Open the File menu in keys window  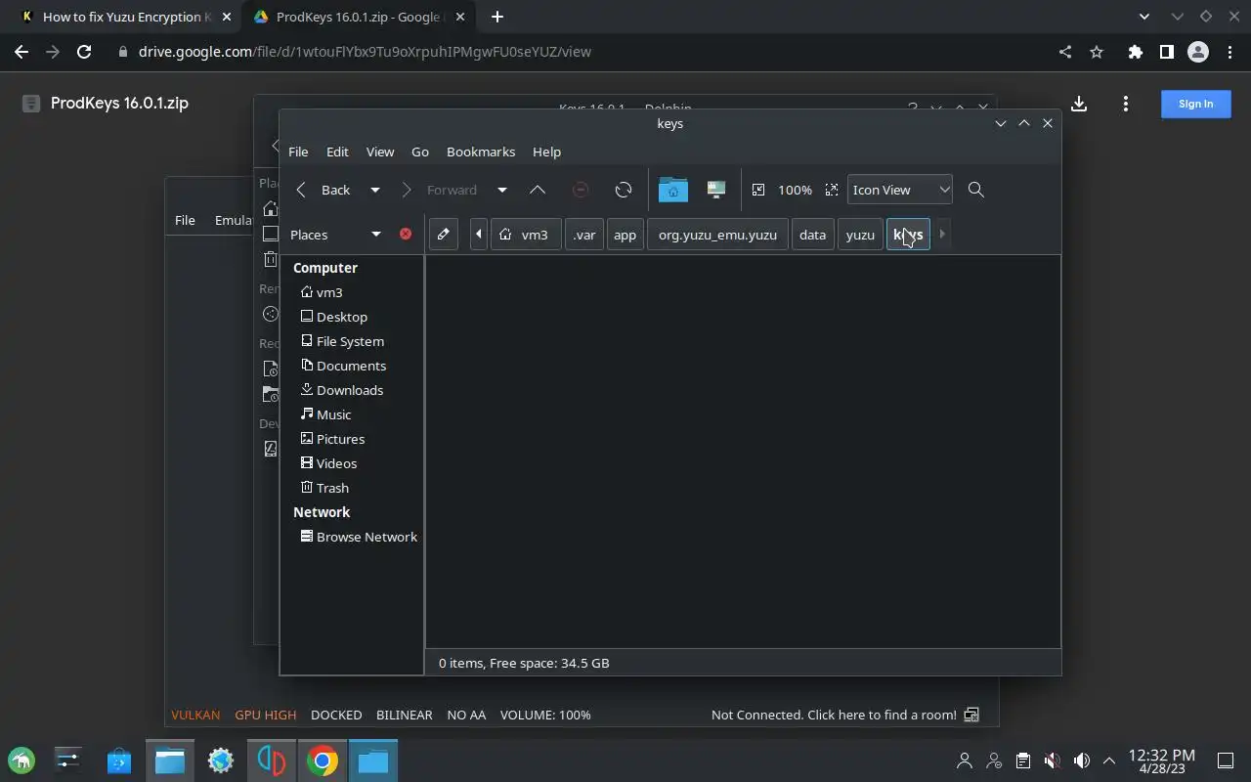pos(298,152)
